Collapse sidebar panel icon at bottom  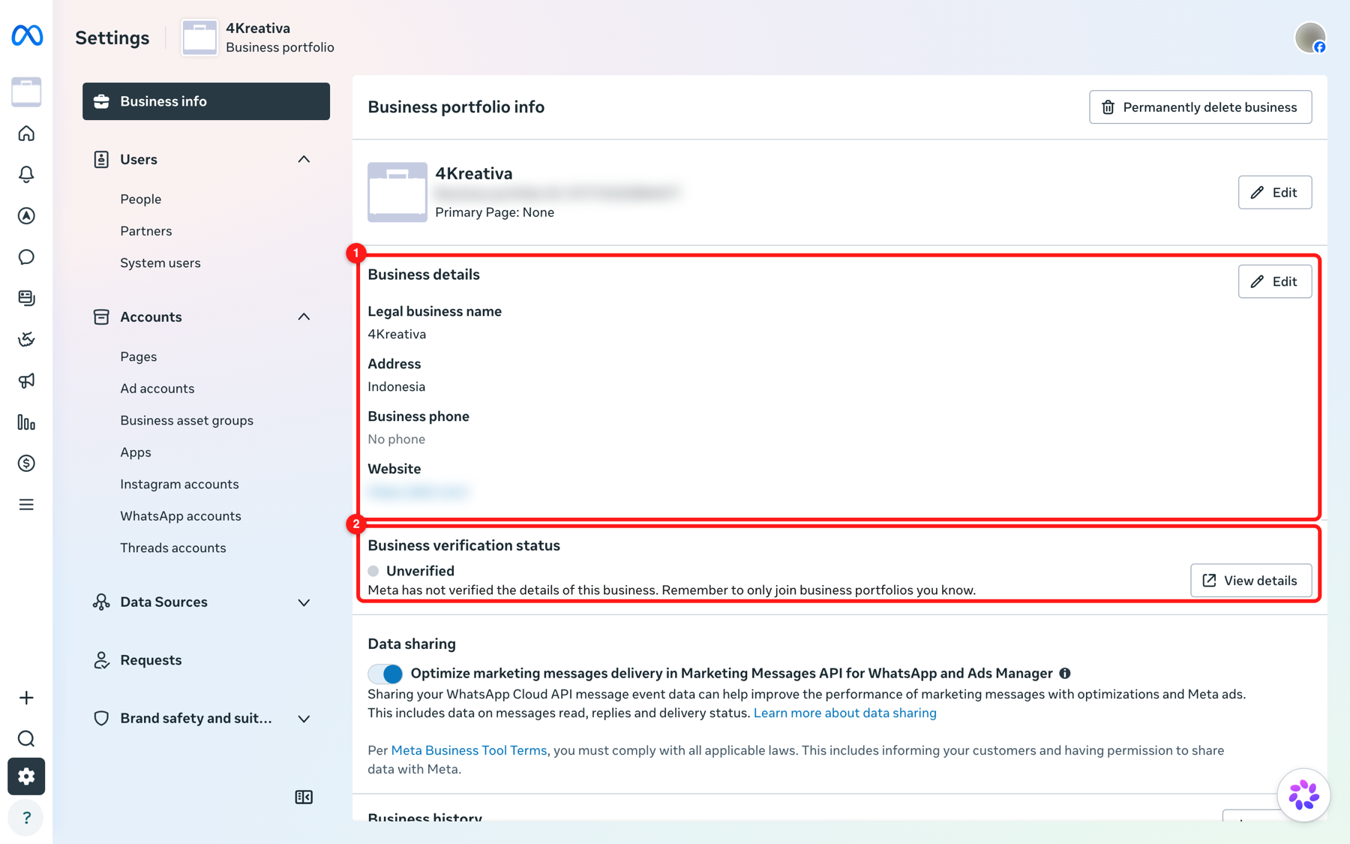point(304,797)
